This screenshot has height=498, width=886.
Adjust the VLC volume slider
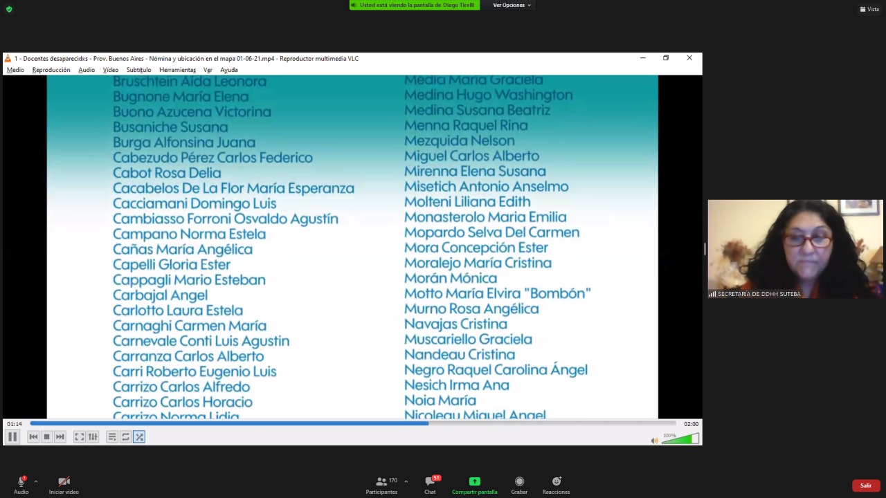click(x=680, y=439)
